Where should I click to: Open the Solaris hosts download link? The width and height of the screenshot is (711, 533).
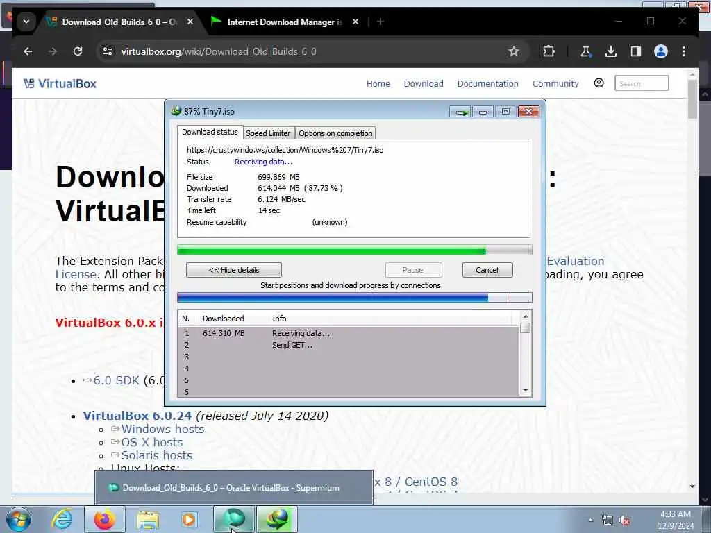point(156,455)
